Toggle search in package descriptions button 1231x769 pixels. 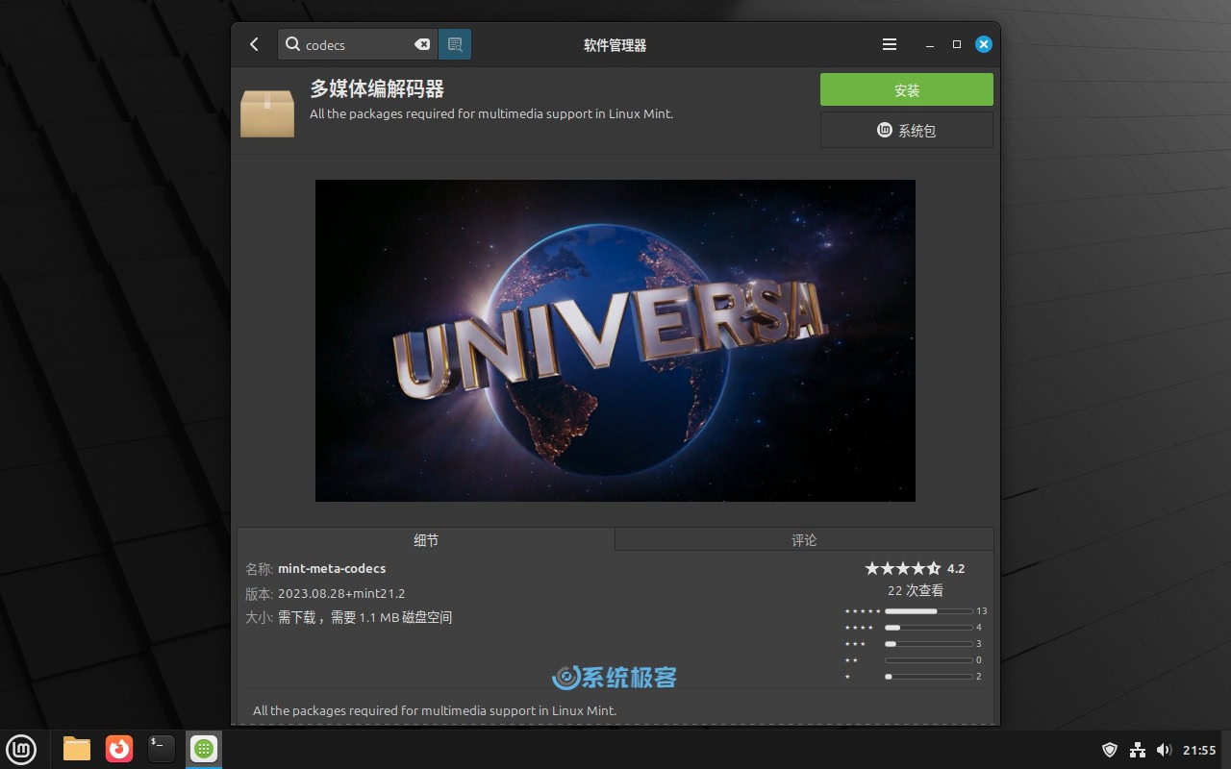(x=455, y=44)
